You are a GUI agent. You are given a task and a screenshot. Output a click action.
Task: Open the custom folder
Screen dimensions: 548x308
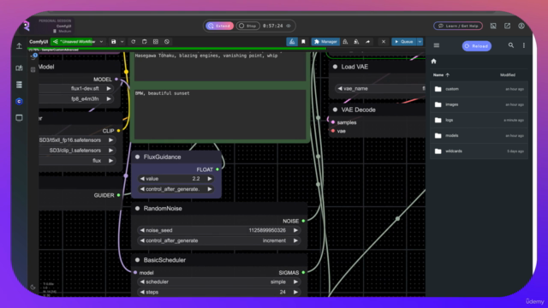[479, 89]
